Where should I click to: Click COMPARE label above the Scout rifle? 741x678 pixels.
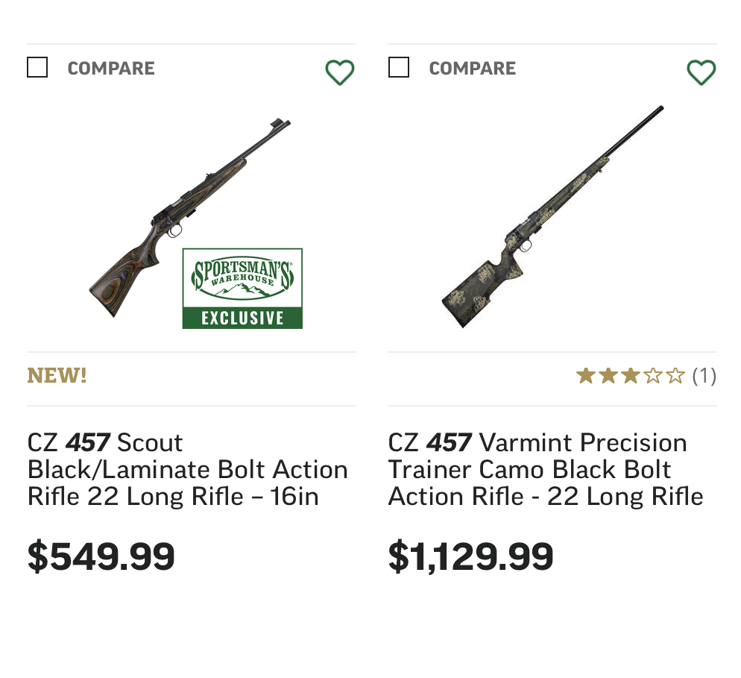coord(111,69)
